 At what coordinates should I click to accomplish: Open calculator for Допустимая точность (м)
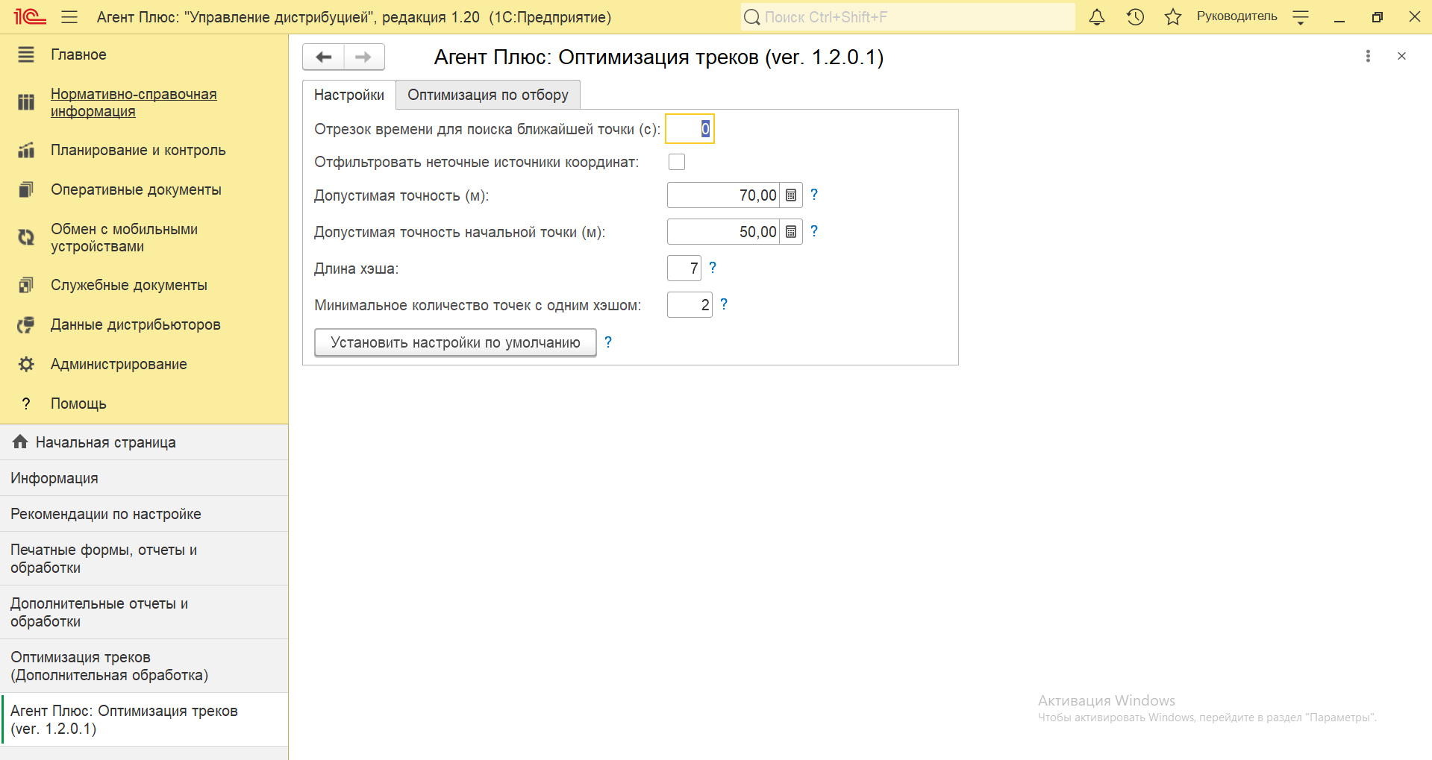point(791,195)
